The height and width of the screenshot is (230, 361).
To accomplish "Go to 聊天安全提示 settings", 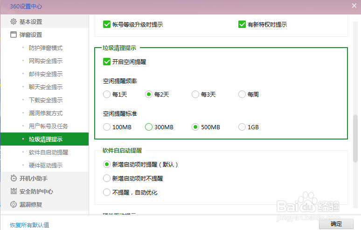I will (46, 87).
